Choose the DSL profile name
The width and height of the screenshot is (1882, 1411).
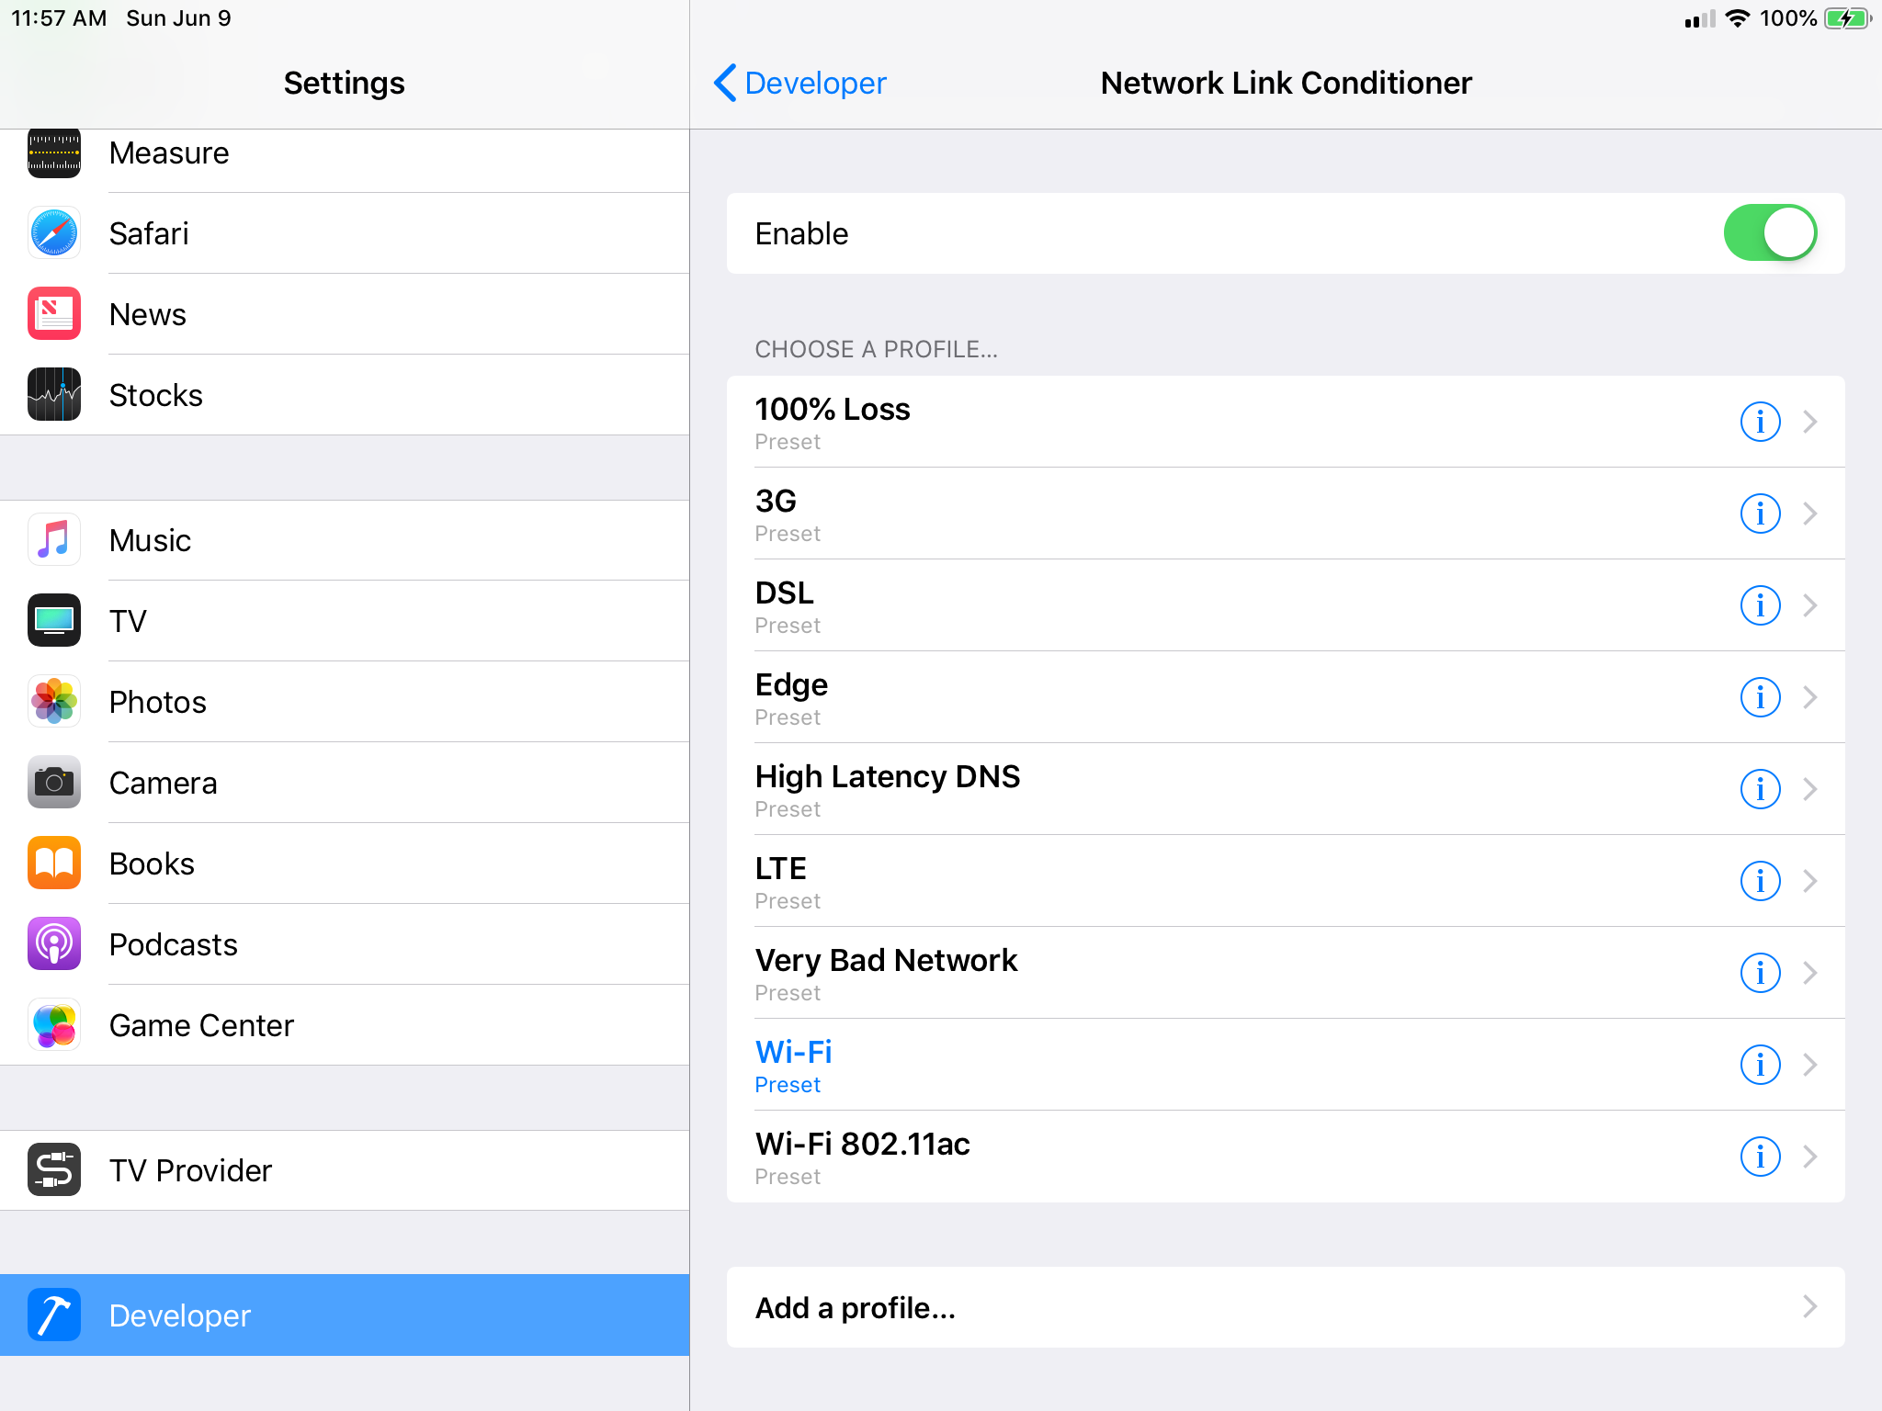point(784,593)
